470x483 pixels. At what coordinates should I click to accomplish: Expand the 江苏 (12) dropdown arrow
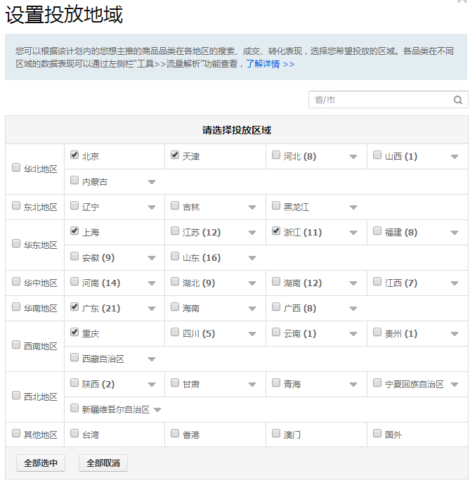(x=252, y=233)
